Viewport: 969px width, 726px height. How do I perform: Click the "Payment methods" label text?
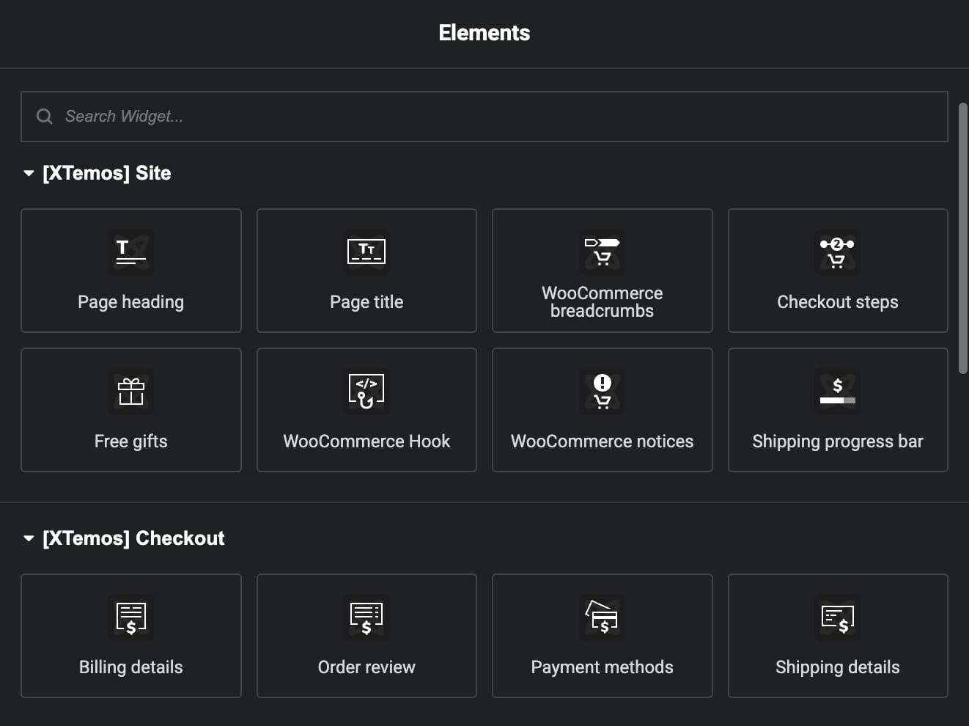click(603, 667)
